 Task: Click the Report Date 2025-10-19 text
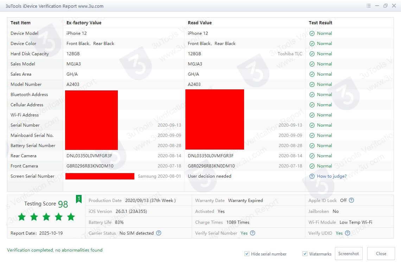pos(37,233)
